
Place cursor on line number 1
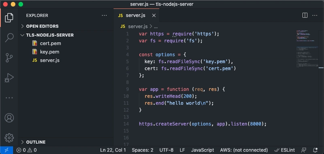[128, 34]
